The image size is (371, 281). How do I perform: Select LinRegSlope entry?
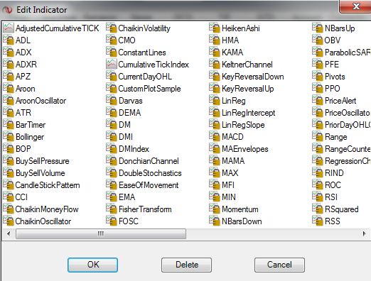(243, 125)
